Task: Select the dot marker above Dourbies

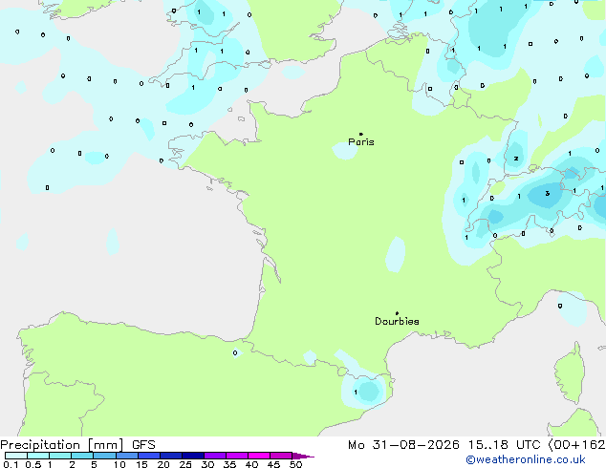Action: [x=397, y=313]
